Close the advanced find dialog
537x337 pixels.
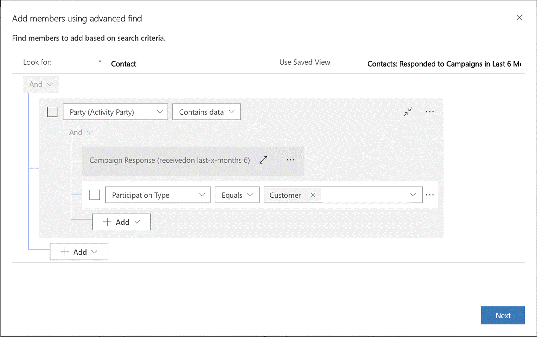[519, 18]
